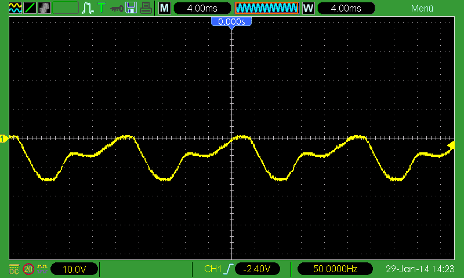Open the Menü button
464x278 pixels.
tap(422, 8)
